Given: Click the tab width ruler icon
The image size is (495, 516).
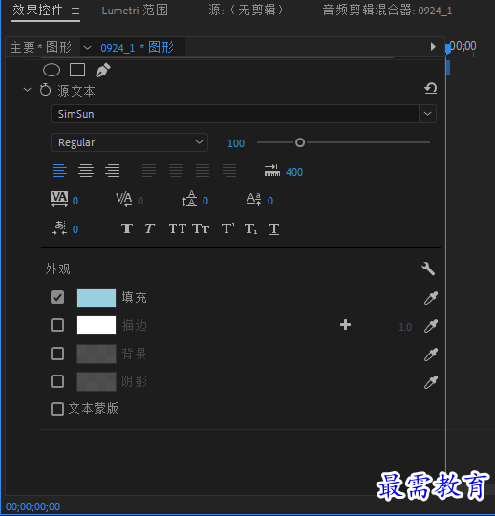Looking at the screenshot, I should [x=272, y=170].
